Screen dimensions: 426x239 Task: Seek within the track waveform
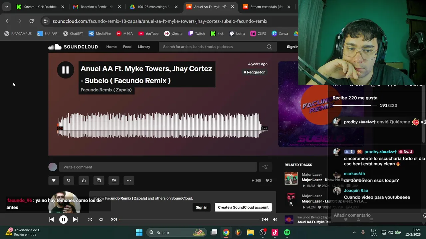point(162,125)
